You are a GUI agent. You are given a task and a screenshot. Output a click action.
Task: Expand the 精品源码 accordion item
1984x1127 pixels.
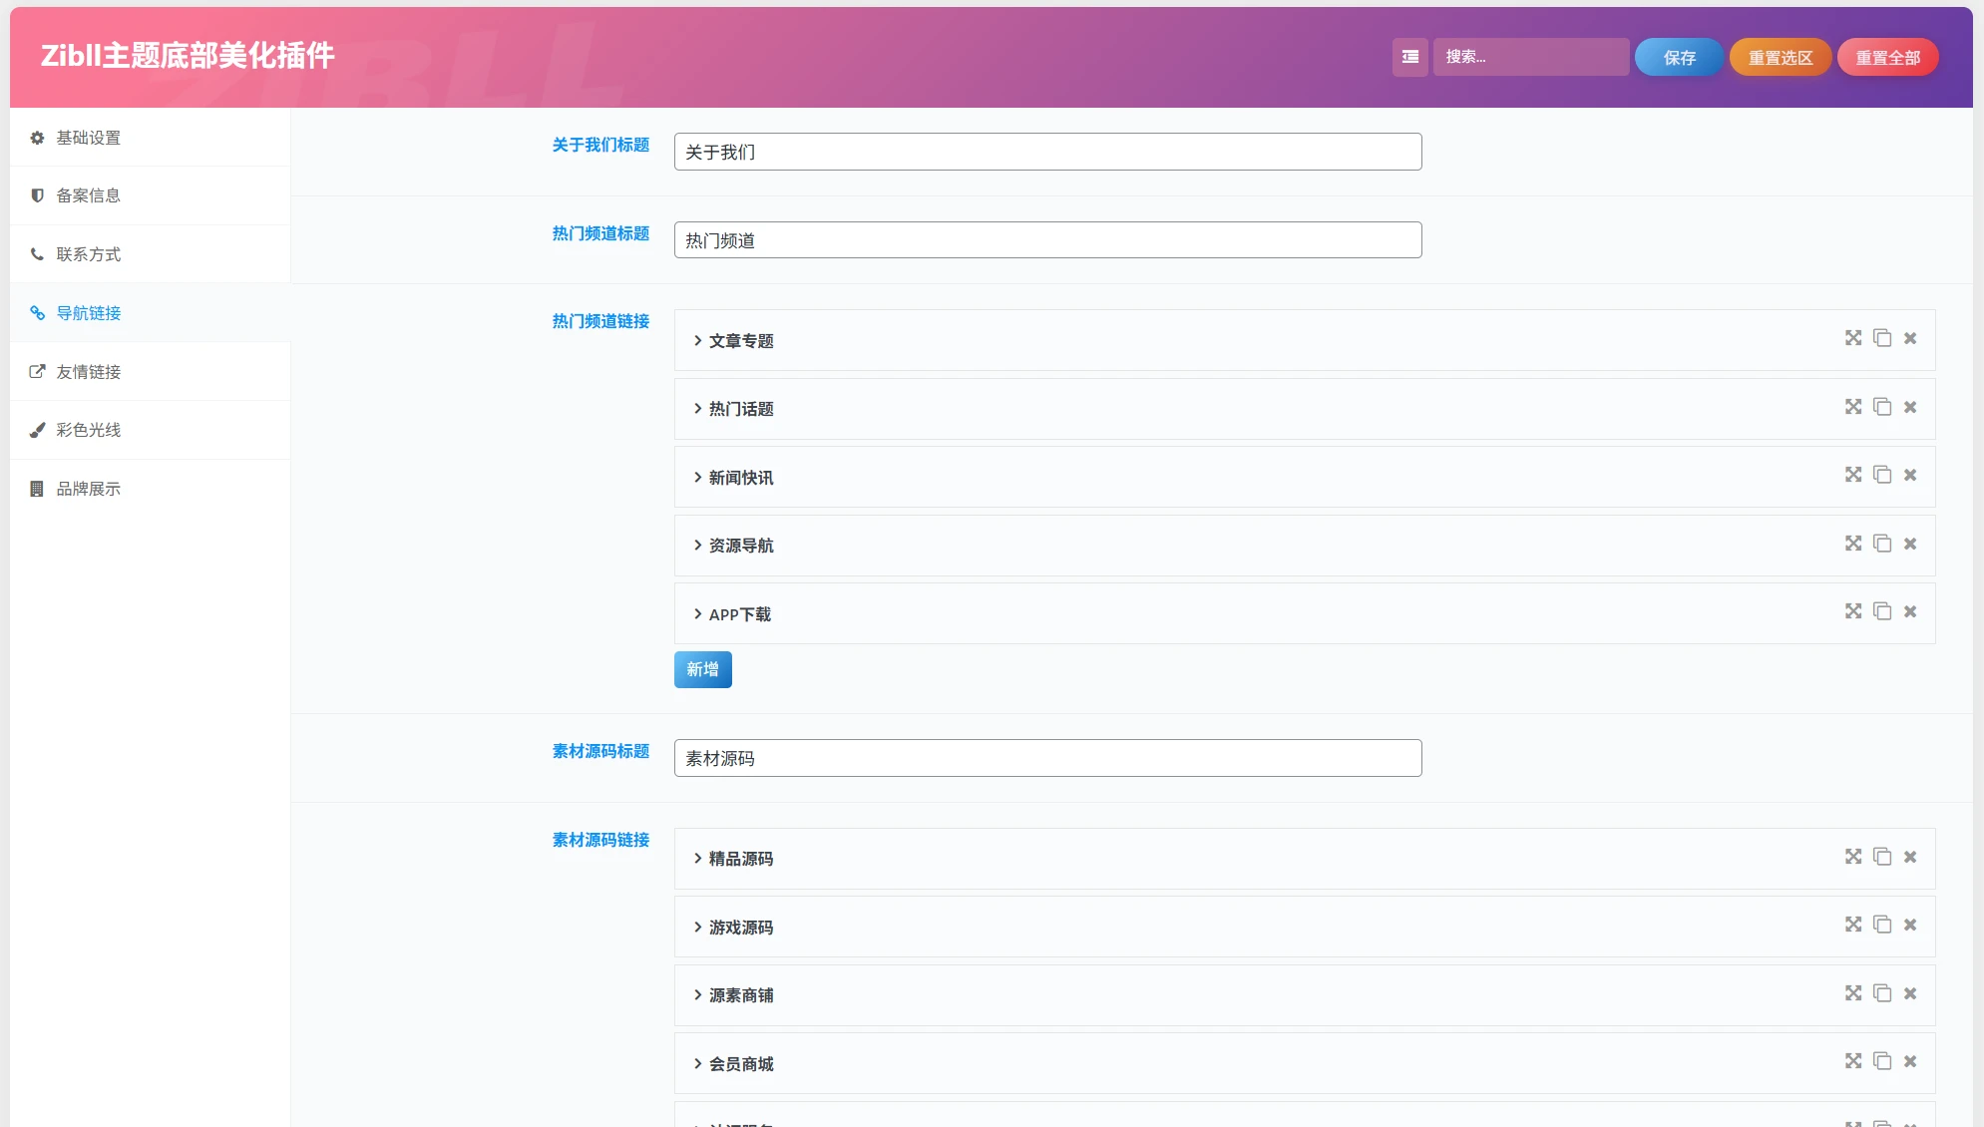point(740,859)
